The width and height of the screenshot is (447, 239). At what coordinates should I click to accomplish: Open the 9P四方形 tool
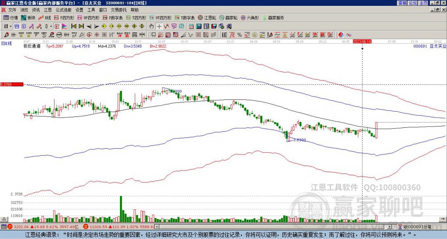pos(88,17)
